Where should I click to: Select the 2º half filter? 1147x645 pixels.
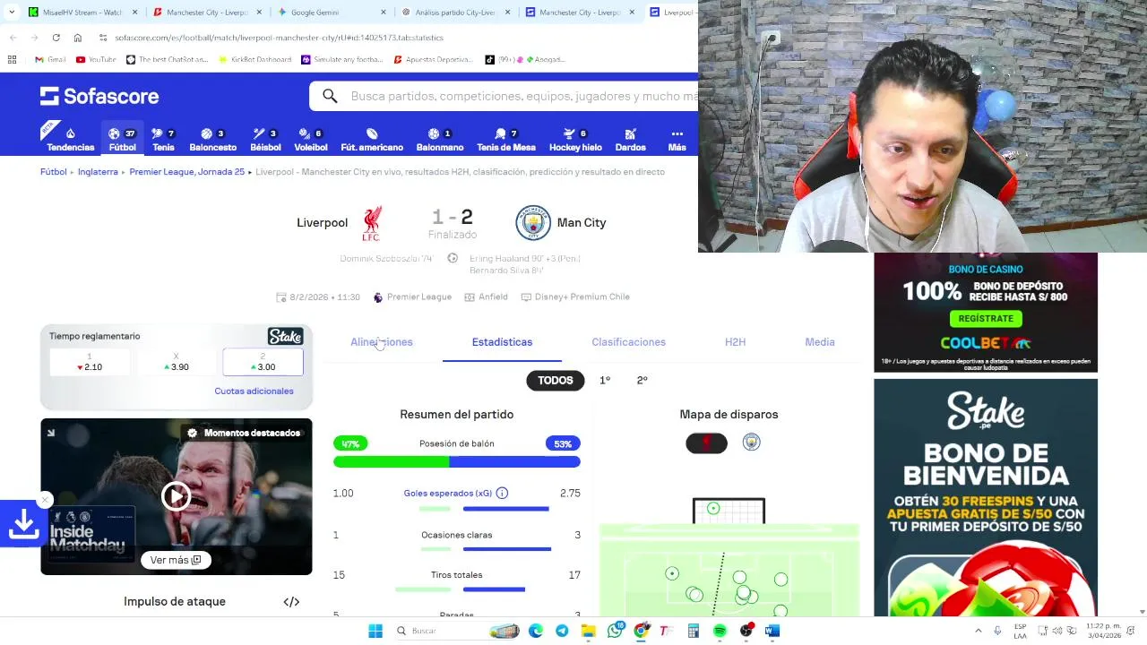click(x=642, y=381)
